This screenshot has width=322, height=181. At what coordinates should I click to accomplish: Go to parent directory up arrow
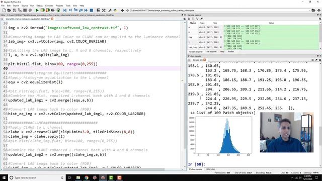(318, 10)
